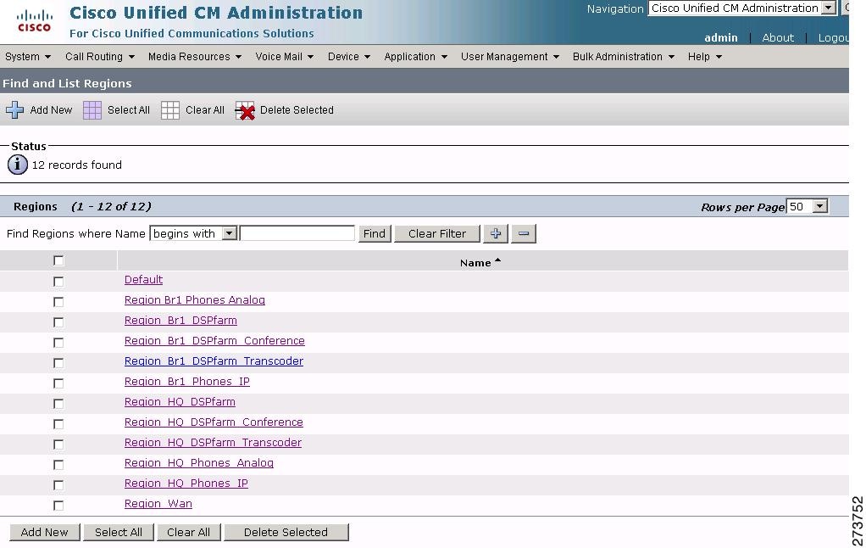The width and height of the screenshot is (866, 548).
Task: Open the Region_HQ_DSPfarm link
Action: (180, 402)
